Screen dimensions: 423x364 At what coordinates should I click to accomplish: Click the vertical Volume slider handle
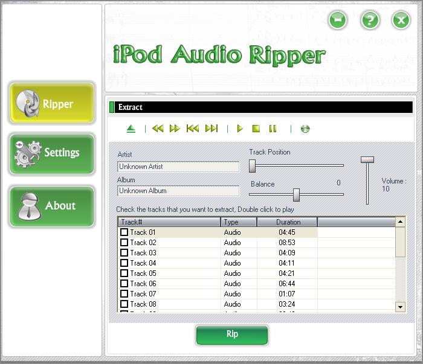click(367, 160)
